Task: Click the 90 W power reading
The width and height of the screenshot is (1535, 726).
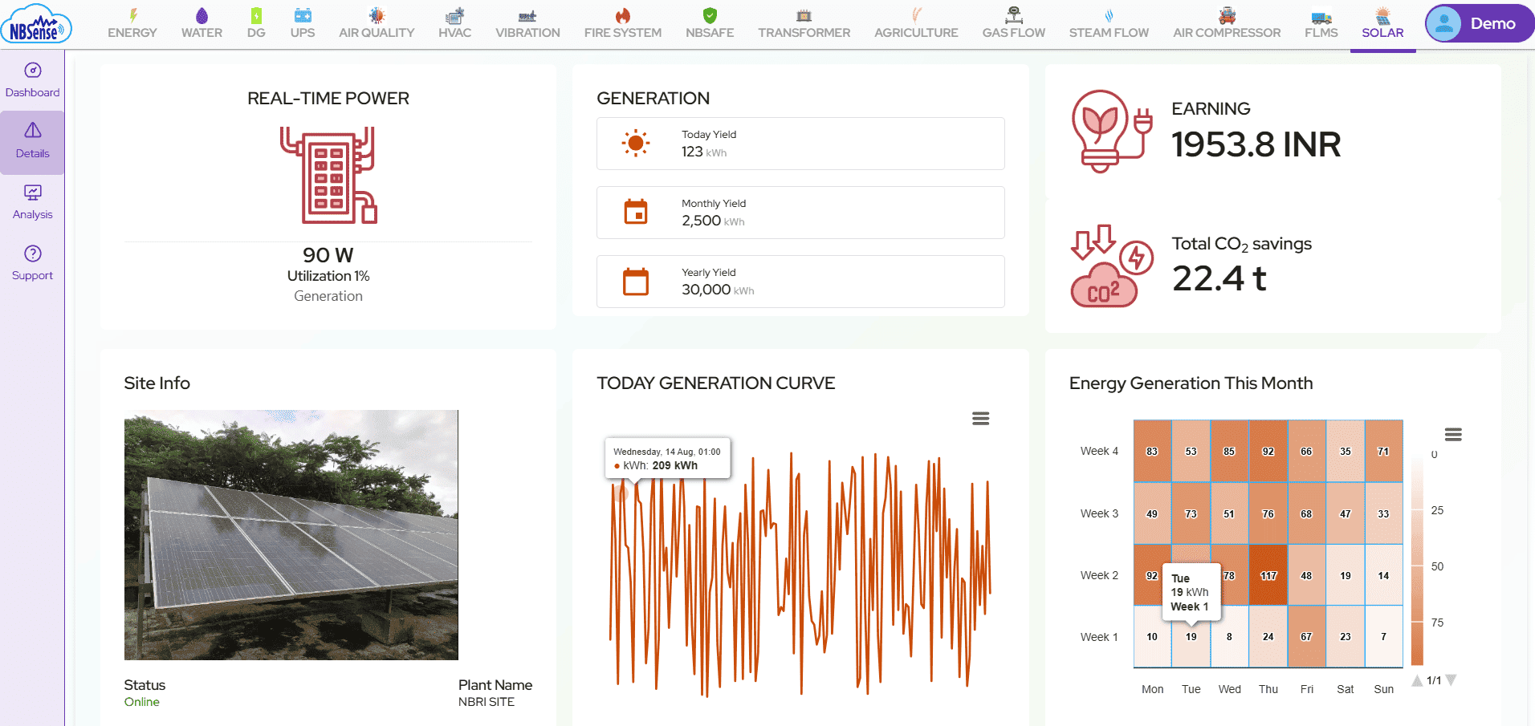Action: tap(328, 255)
